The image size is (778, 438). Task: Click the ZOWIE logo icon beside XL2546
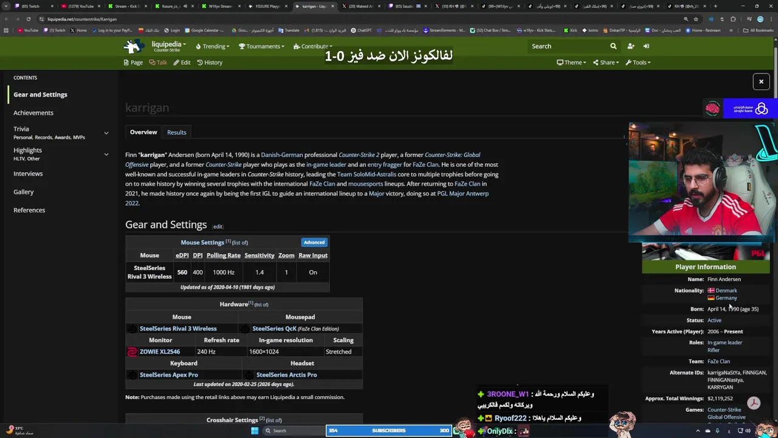[x=132, y=352]
